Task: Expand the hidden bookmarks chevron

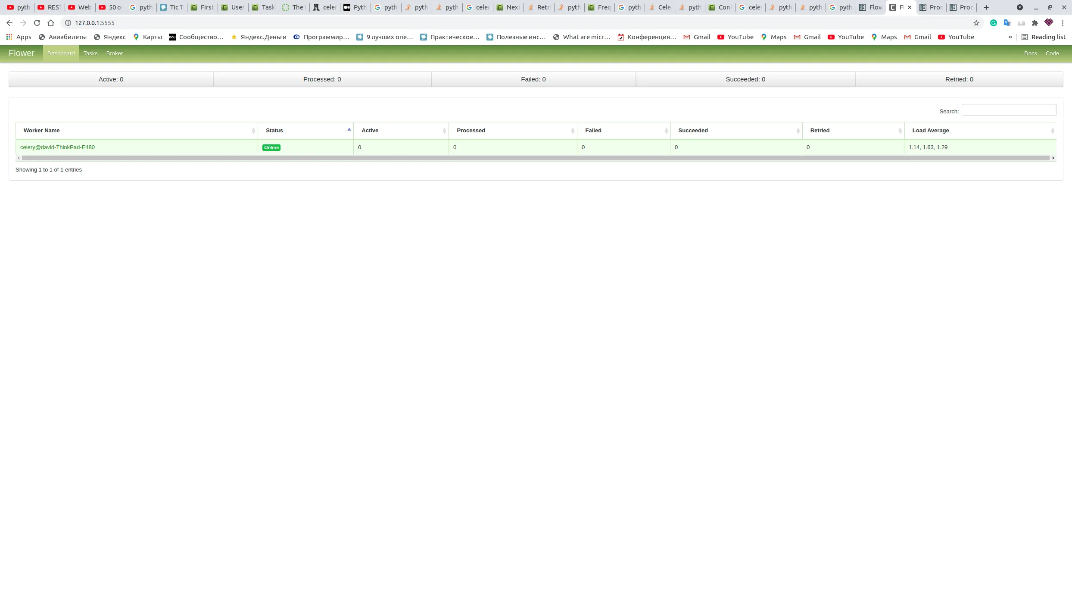Action: [1010, 37]
